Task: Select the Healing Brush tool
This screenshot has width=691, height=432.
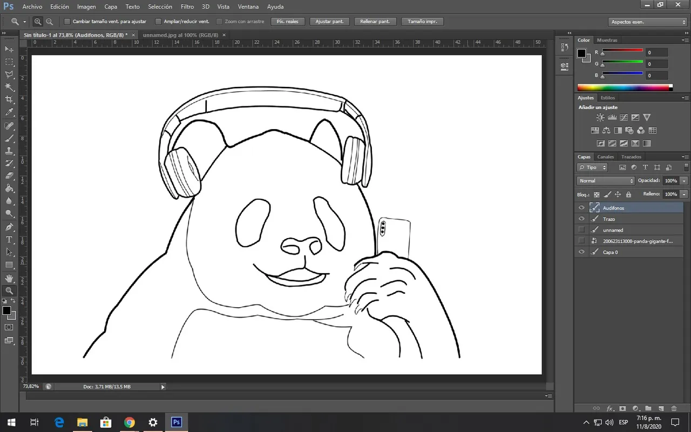Action: 9,125
